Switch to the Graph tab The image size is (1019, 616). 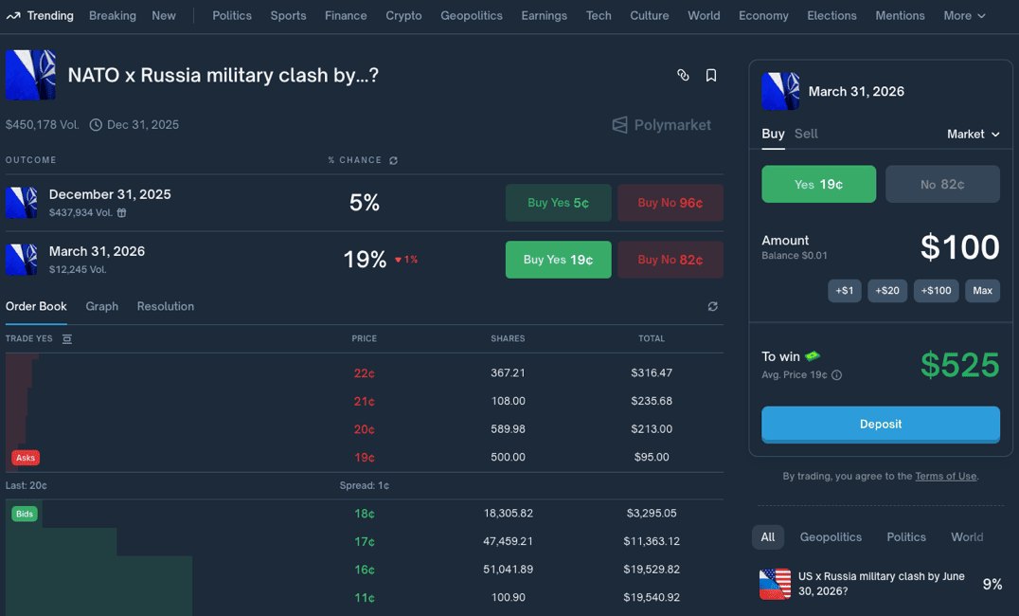click(102, 306)
